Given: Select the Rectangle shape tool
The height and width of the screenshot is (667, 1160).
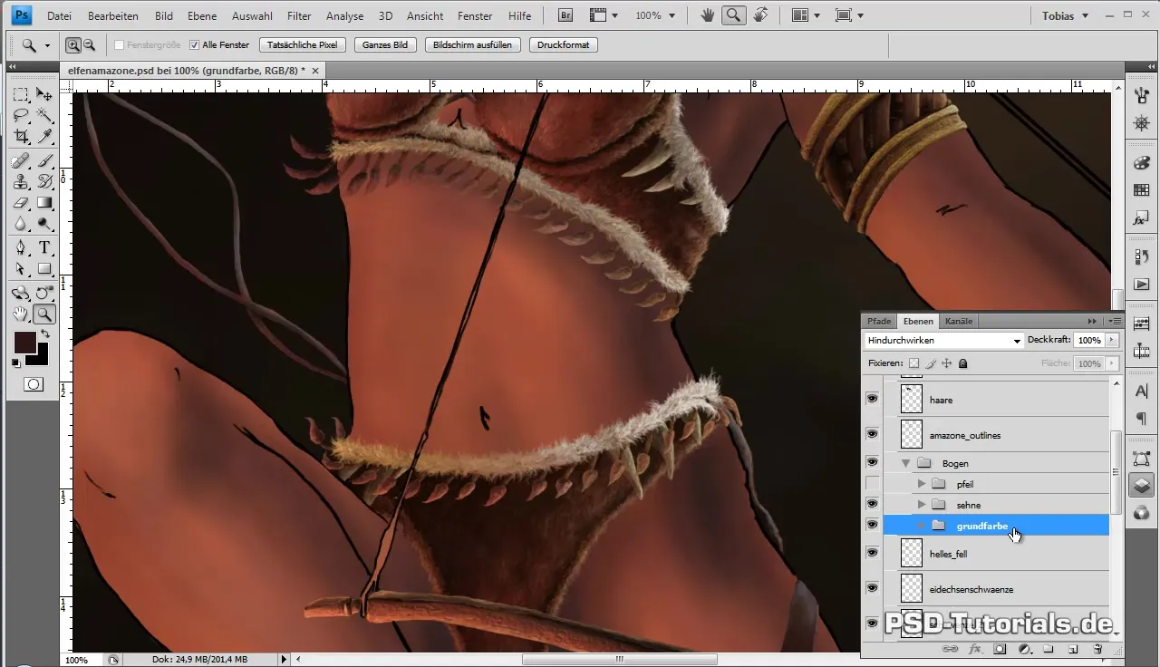Looking at the screenshot, I should pyautogui.click(x=43, y=268).
